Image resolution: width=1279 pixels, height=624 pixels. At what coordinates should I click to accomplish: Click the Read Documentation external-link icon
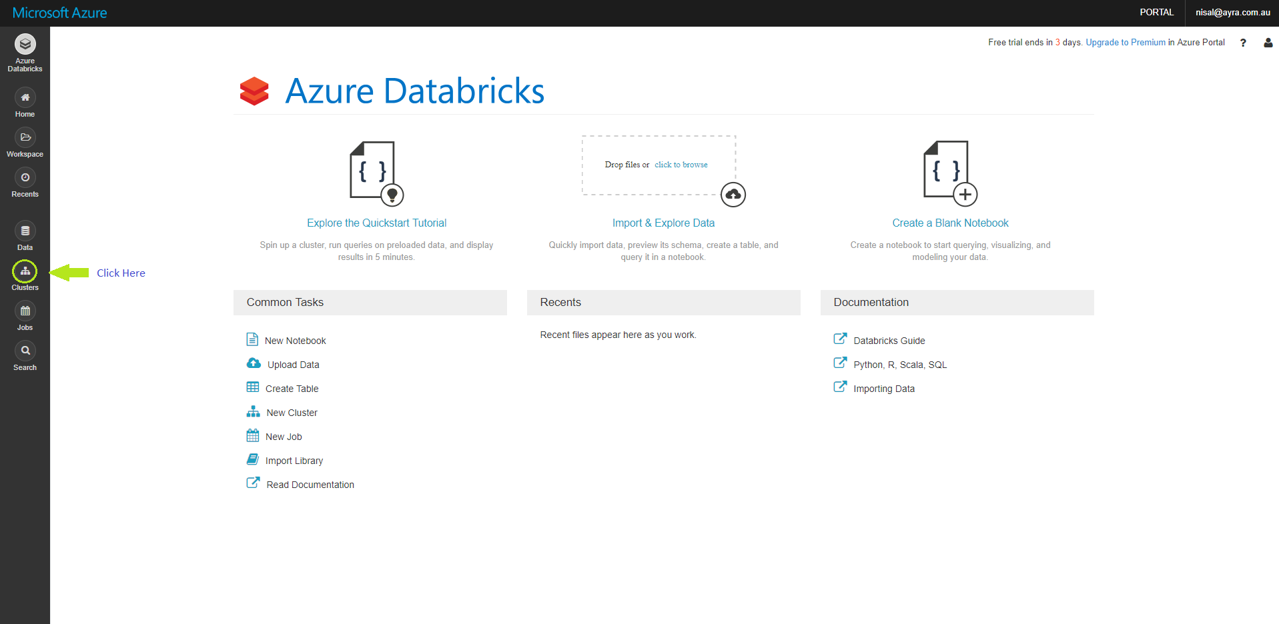(253, 483)
